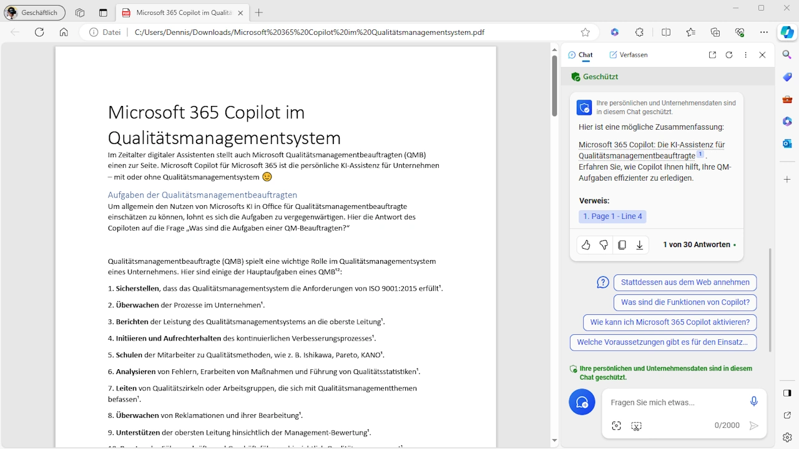Open reference link "1. Page 1 - Line 4"
Viewport: 799px width, 449px height.
(612, 216)
